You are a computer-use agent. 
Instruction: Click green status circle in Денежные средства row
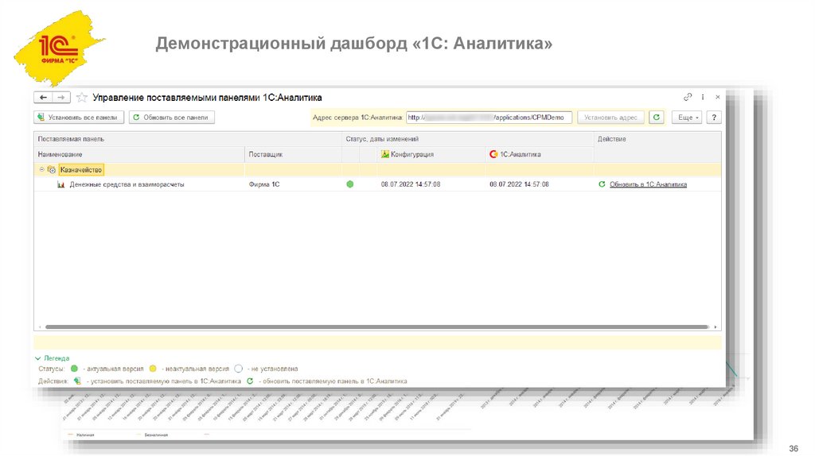coord(350,184)
